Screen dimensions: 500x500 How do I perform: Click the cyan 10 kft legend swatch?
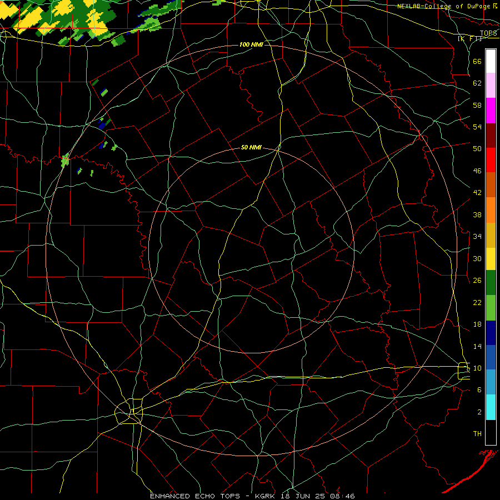491,407
